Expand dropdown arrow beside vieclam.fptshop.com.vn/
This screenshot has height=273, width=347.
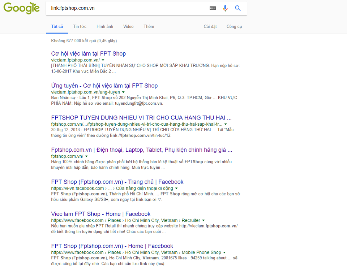coord(103,60)
